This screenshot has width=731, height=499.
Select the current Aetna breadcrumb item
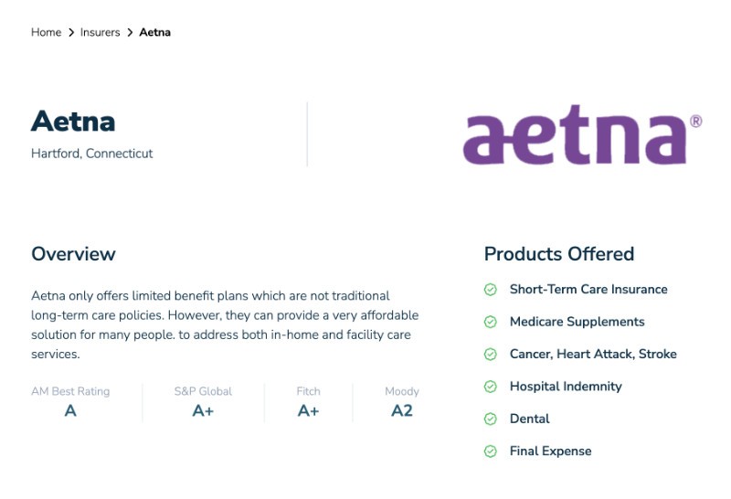point(154,32)
